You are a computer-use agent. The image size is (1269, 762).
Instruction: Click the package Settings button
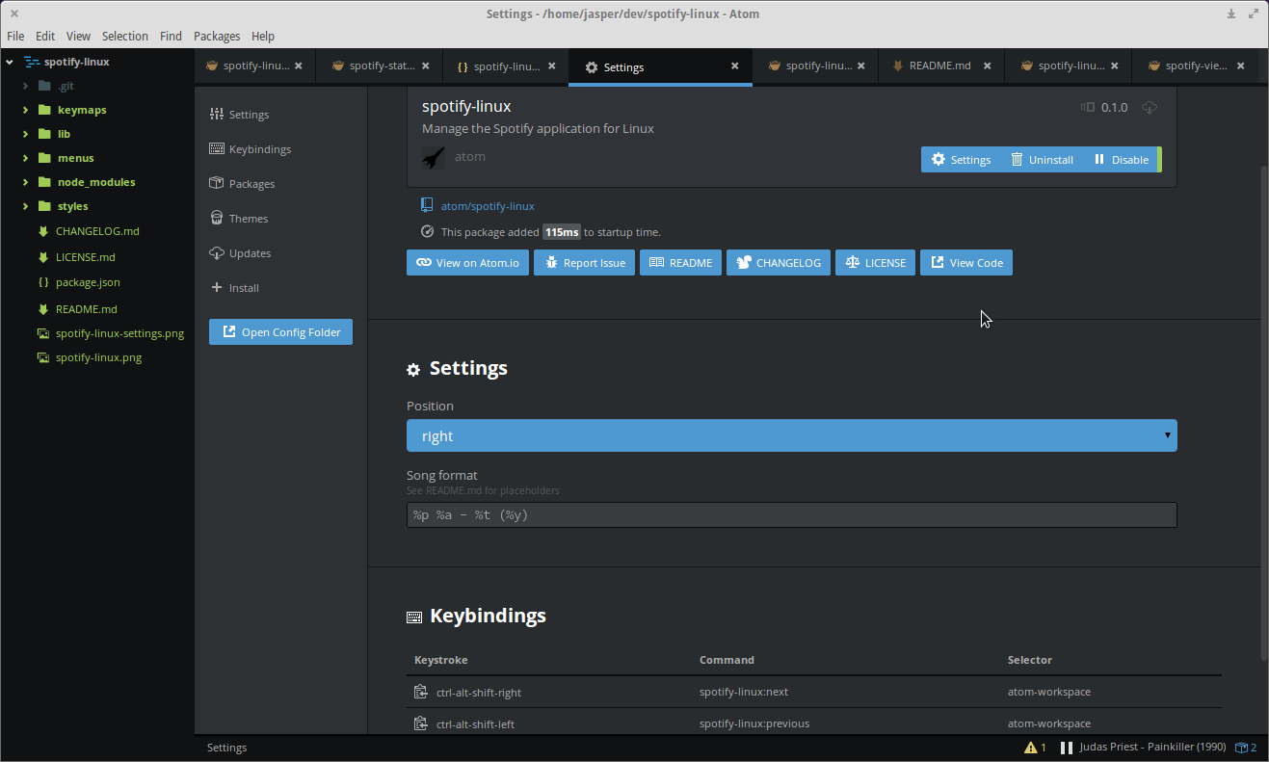pos(961,160)
